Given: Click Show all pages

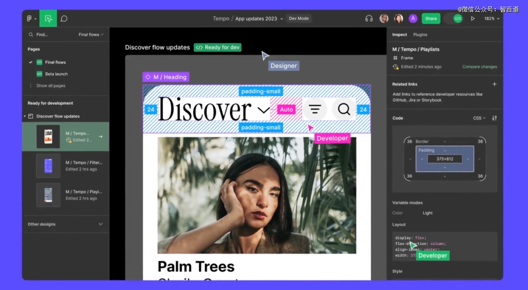Looking at the screenshot, I should 50,86.
